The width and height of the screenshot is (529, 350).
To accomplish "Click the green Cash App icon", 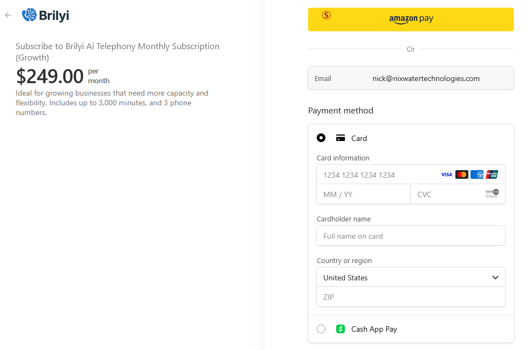I will click(x=341, y=329).
